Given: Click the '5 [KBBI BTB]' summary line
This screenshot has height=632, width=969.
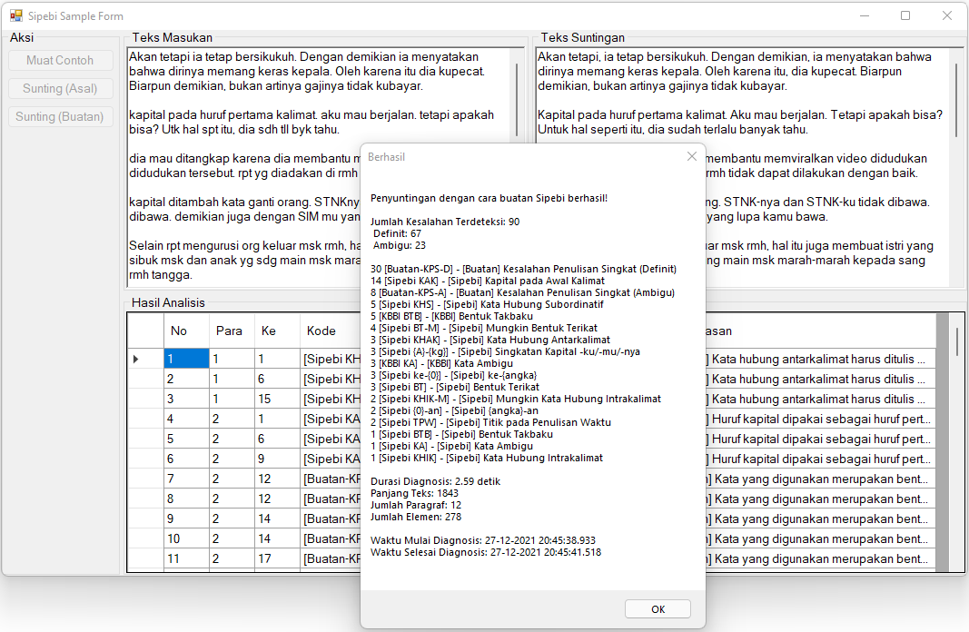Looking at the screenshot, I should pyautogui.click(x=451, y=316).
